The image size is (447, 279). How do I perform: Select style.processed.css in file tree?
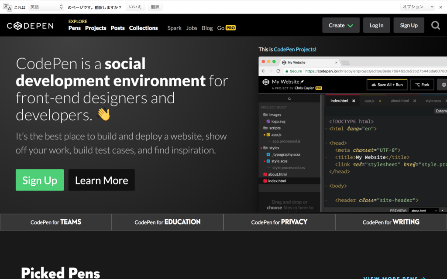(x=289, y=168)
